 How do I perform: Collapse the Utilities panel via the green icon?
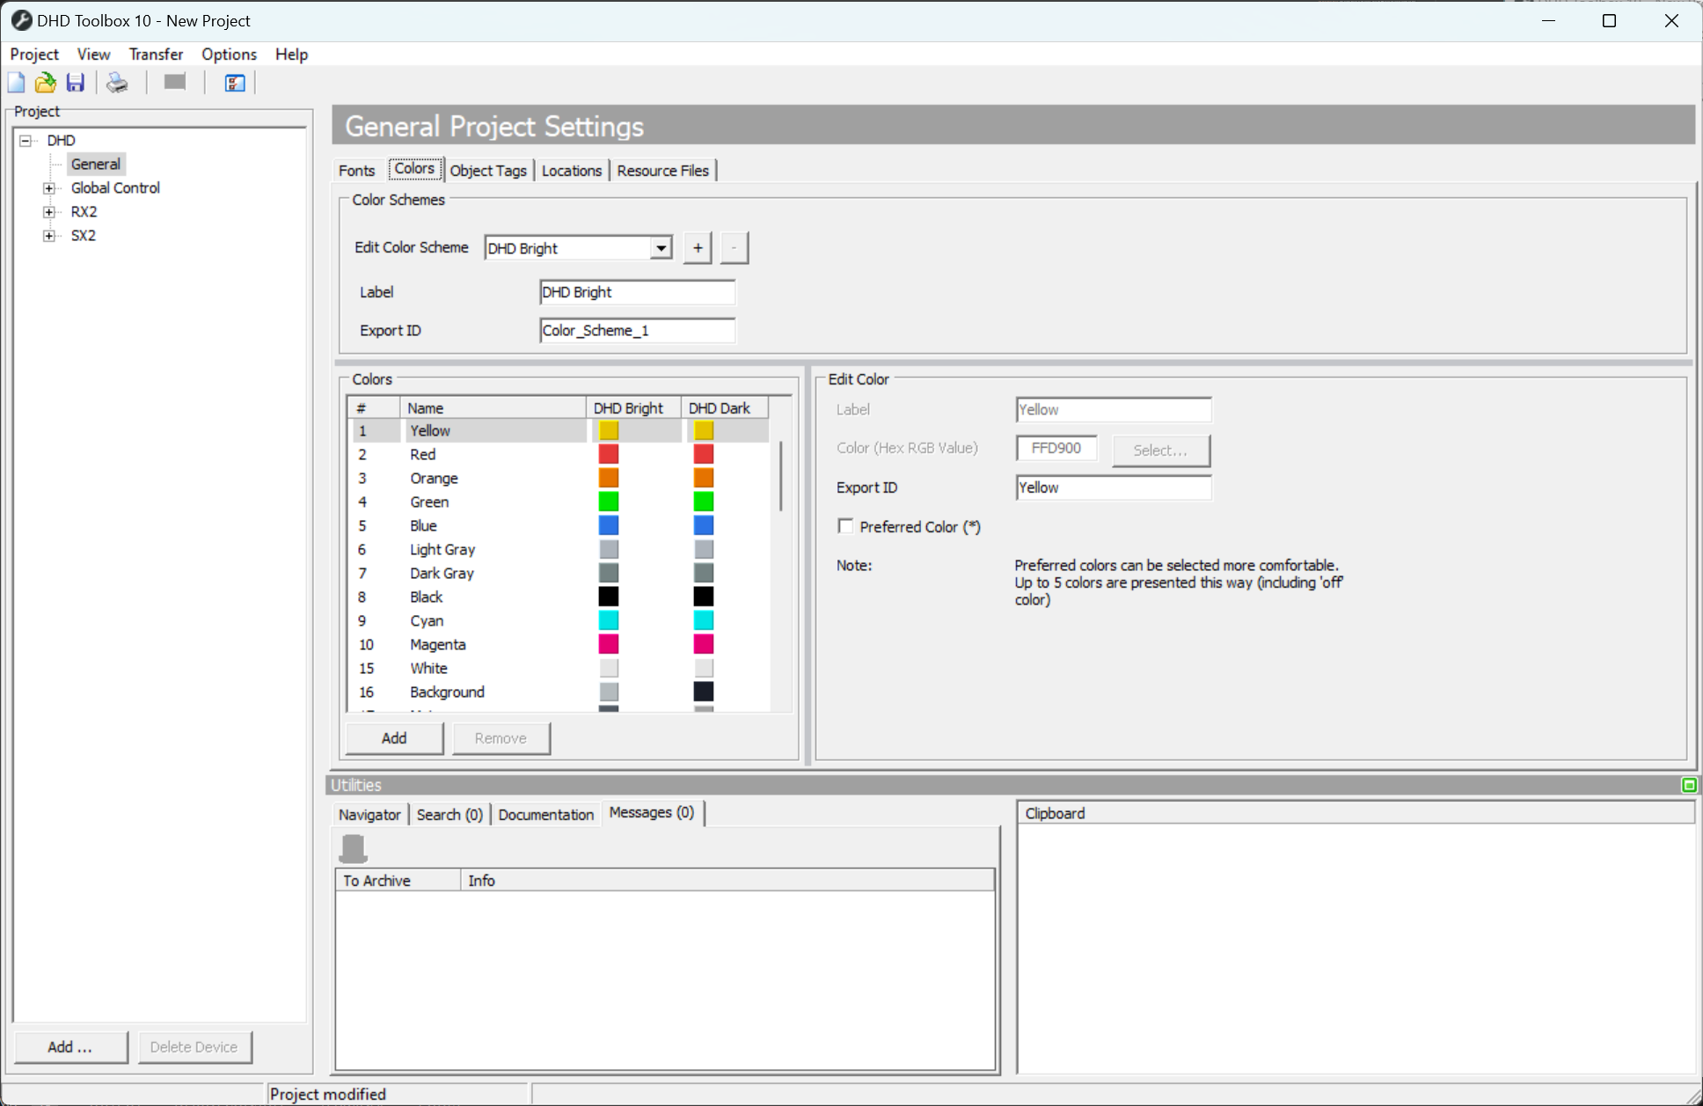click(1689, 785)
